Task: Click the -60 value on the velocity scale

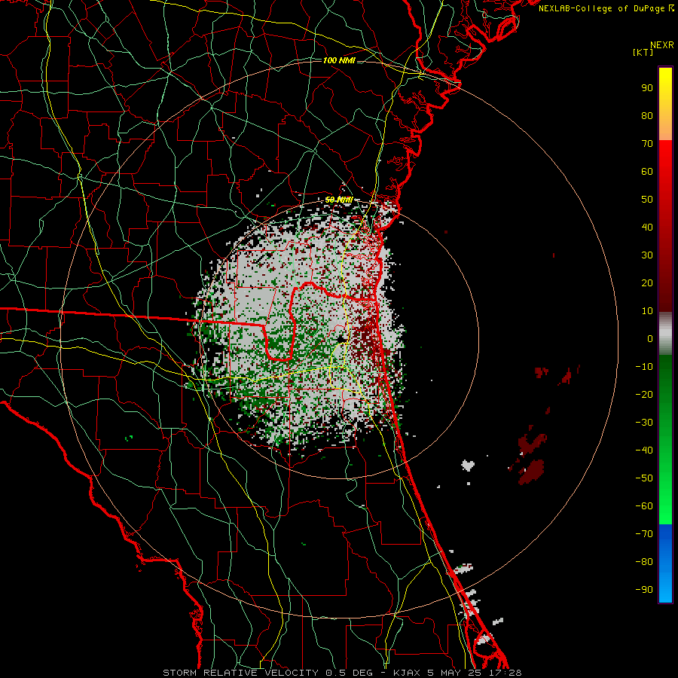Action: [644, 506]
